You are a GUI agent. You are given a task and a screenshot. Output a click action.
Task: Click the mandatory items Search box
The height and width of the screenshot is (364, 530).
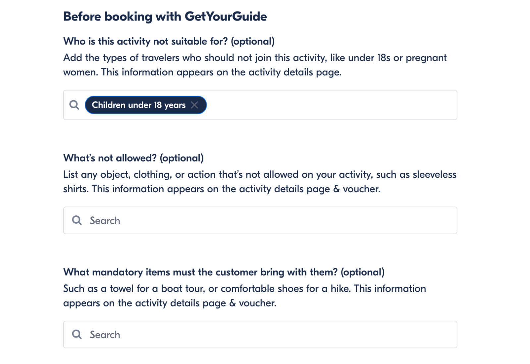pos(232,335)
